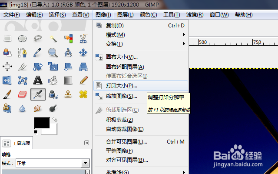The height and width of the screenshot is (174, 278).
Task: Open the 查看(V) menu
Action: pos(80,15)
